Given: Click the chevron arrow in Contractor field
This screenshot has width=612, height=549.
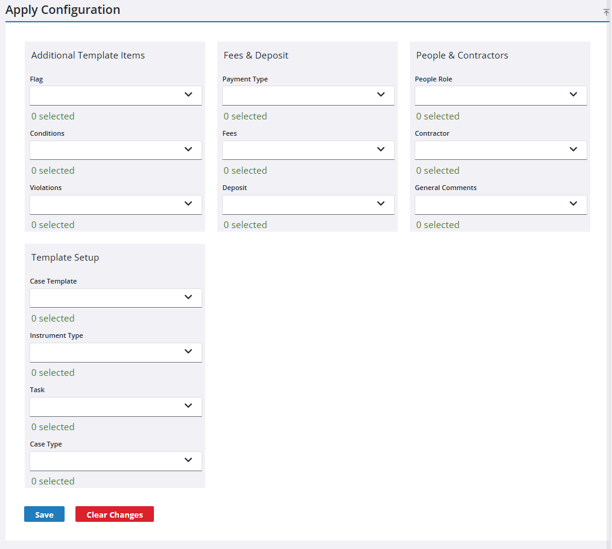Looking at the screenshot, I should tap(573, 149).
